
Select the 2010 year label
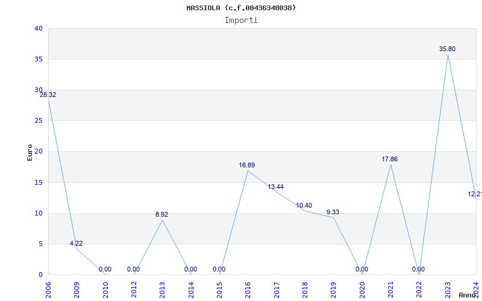point(105,290)
